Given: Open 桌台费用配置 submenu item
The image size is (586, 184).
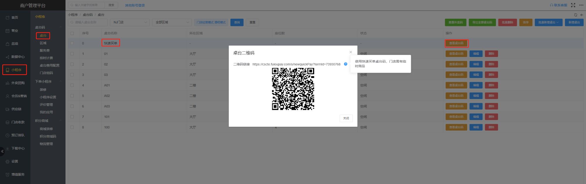Looking at the screenshot, I should (x=49, y=65).
